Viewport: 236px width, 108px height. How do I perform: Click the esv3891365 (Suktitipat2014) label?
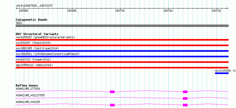coord(37,48)
